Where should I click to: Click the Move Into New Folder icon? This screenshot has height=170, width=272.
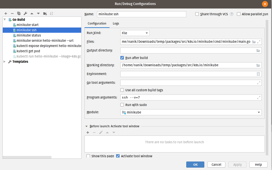(x=45, y=13)
